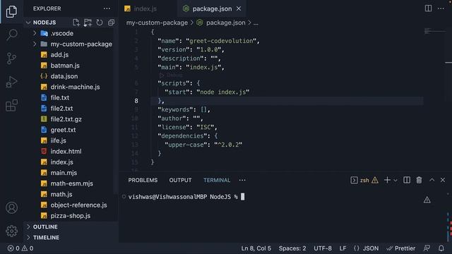The width and height of the screenshot is (452, 254).
Task: Open the notifications bell in status bar
Action: point(441,248)
